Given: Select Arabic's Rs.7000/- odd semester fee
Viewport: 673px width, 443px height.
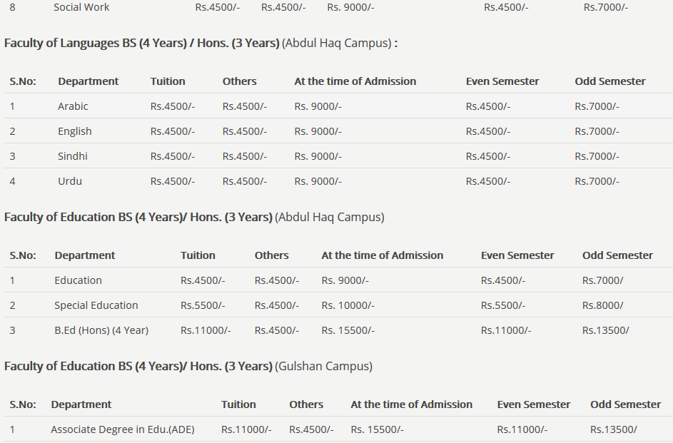Looking at the screenshot, I should 597,106.
